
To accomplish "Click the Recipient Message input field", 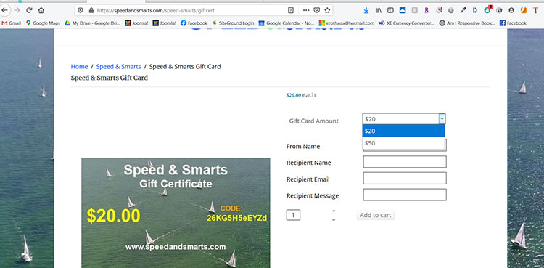I will click(405, 195).
